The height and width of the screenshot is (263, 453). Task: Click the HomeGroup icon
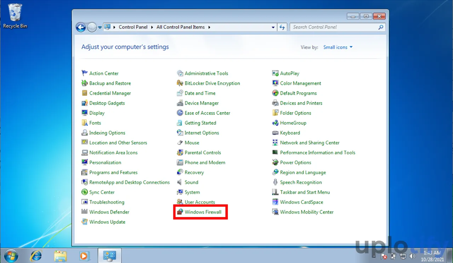275,122
